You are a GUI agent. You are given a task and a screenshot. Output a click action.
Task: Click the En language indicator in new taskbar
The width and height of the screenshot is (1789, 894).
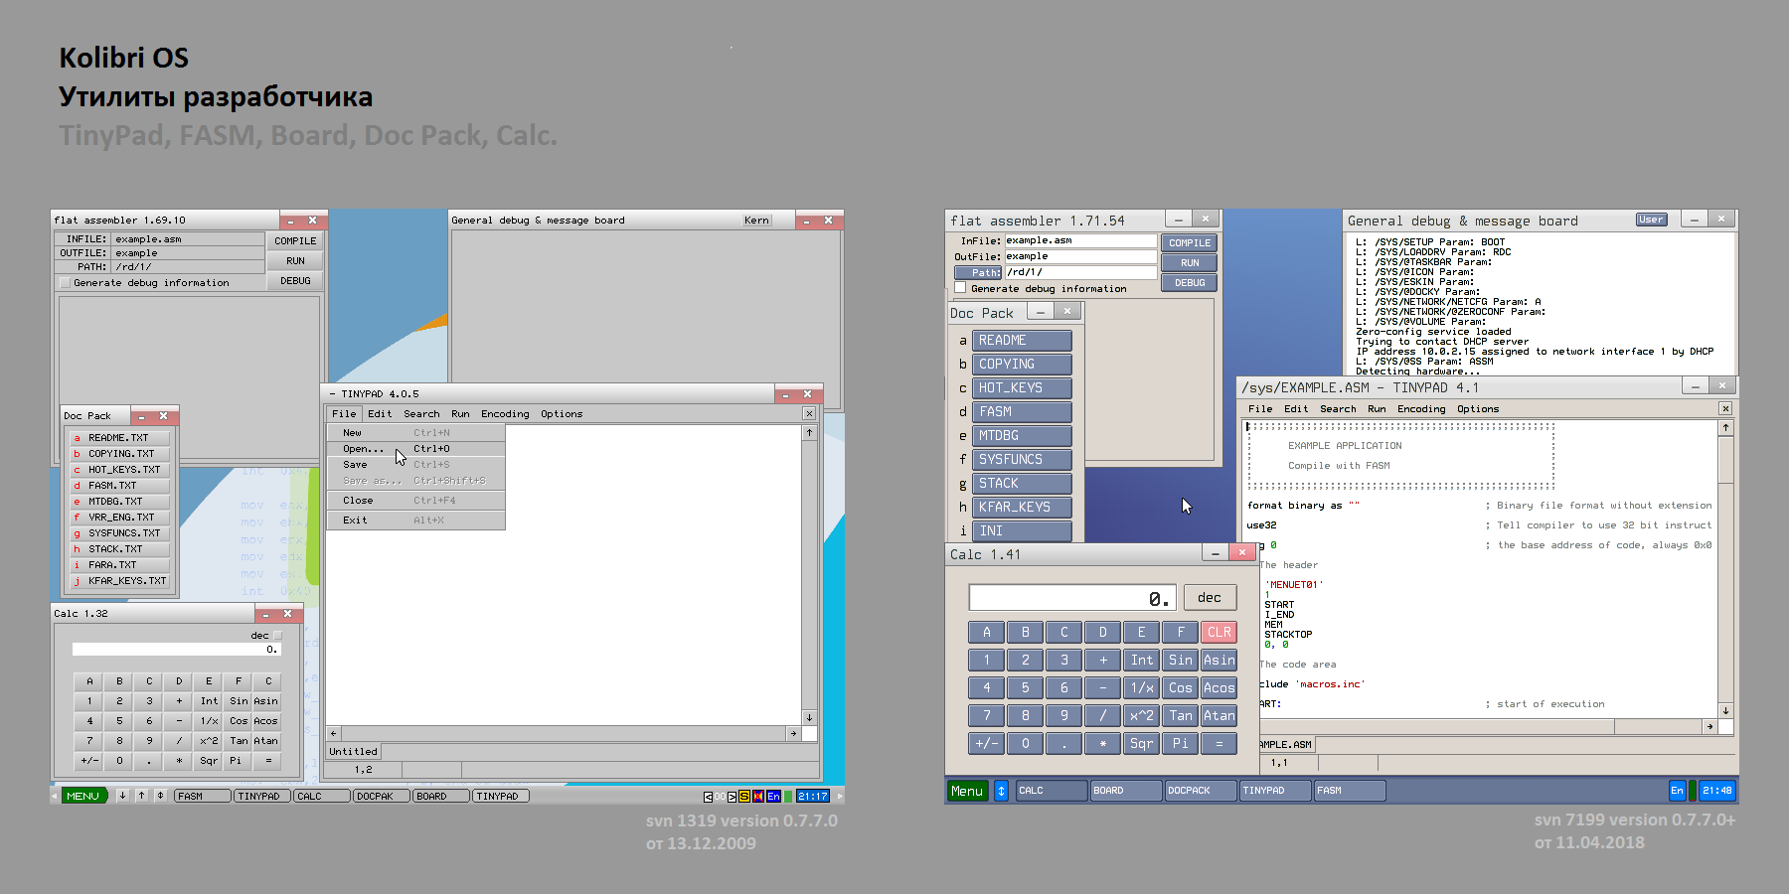pyautogui.click(x=1677, y=791)
